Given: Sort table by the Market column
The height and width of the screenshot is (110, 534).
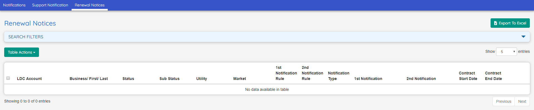Looking at the screenshot, I should coord(239,79).
